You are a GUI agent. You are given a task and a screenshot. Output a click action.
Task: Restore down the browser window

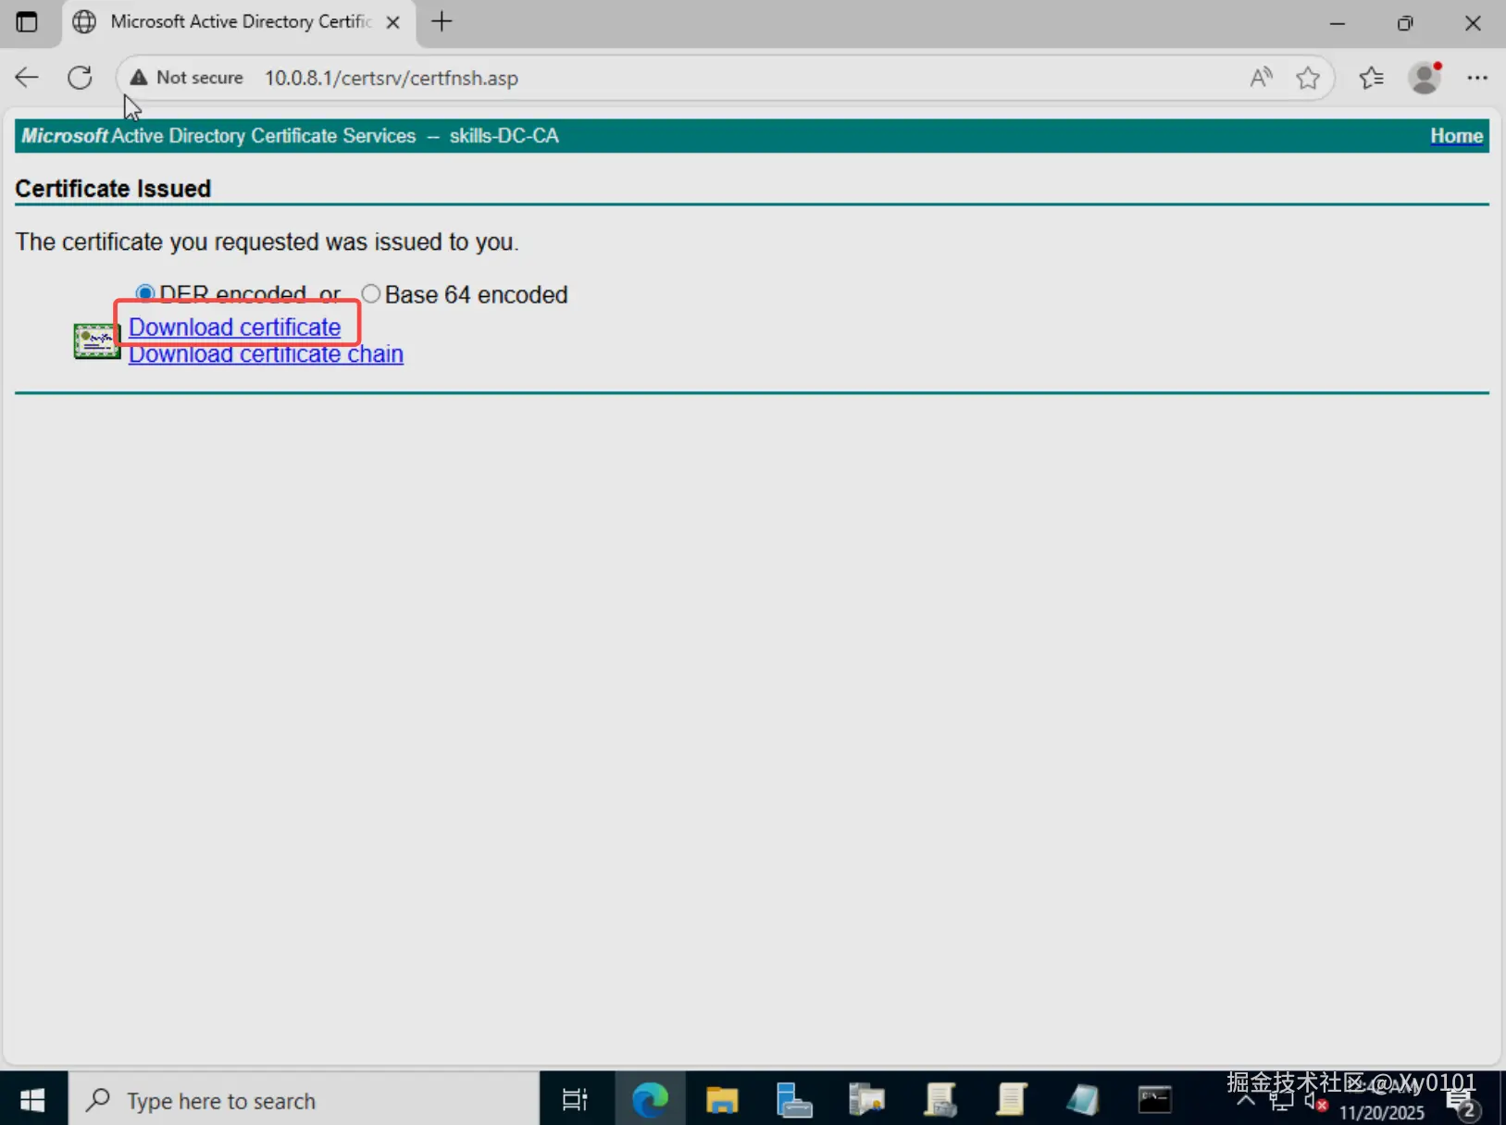[1405, 22]
